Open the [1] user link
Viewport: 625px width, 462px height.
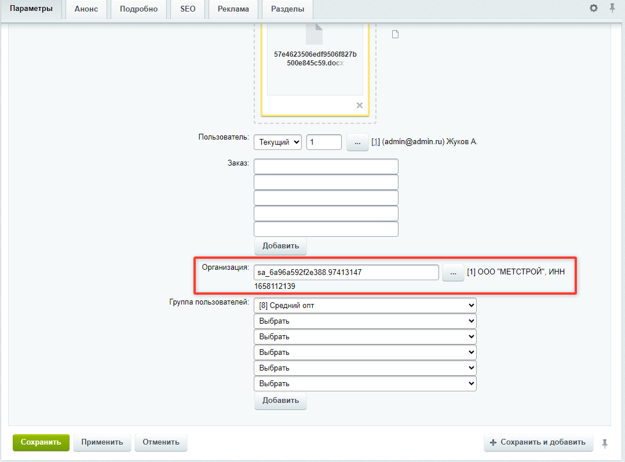(375, 142)
